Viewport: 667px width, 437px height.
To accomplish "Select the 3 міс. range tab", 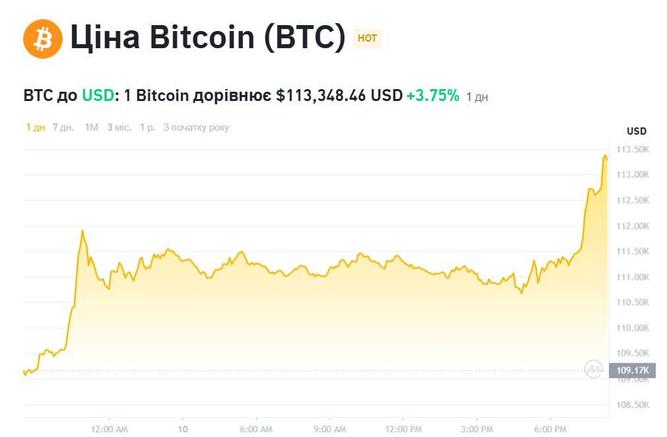I will tap(119, 127).
